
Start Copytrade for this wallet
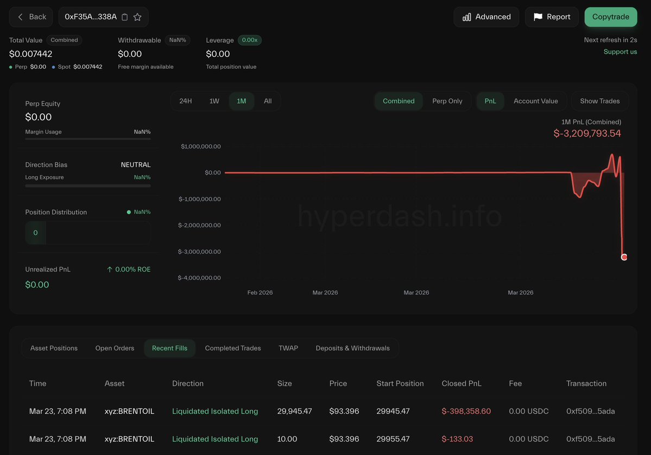(611, 17)
